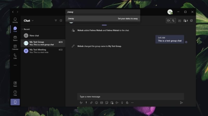The height and width of the screenshot is (116, 208).
Task: Share your screen
Action: pos(179,21)
